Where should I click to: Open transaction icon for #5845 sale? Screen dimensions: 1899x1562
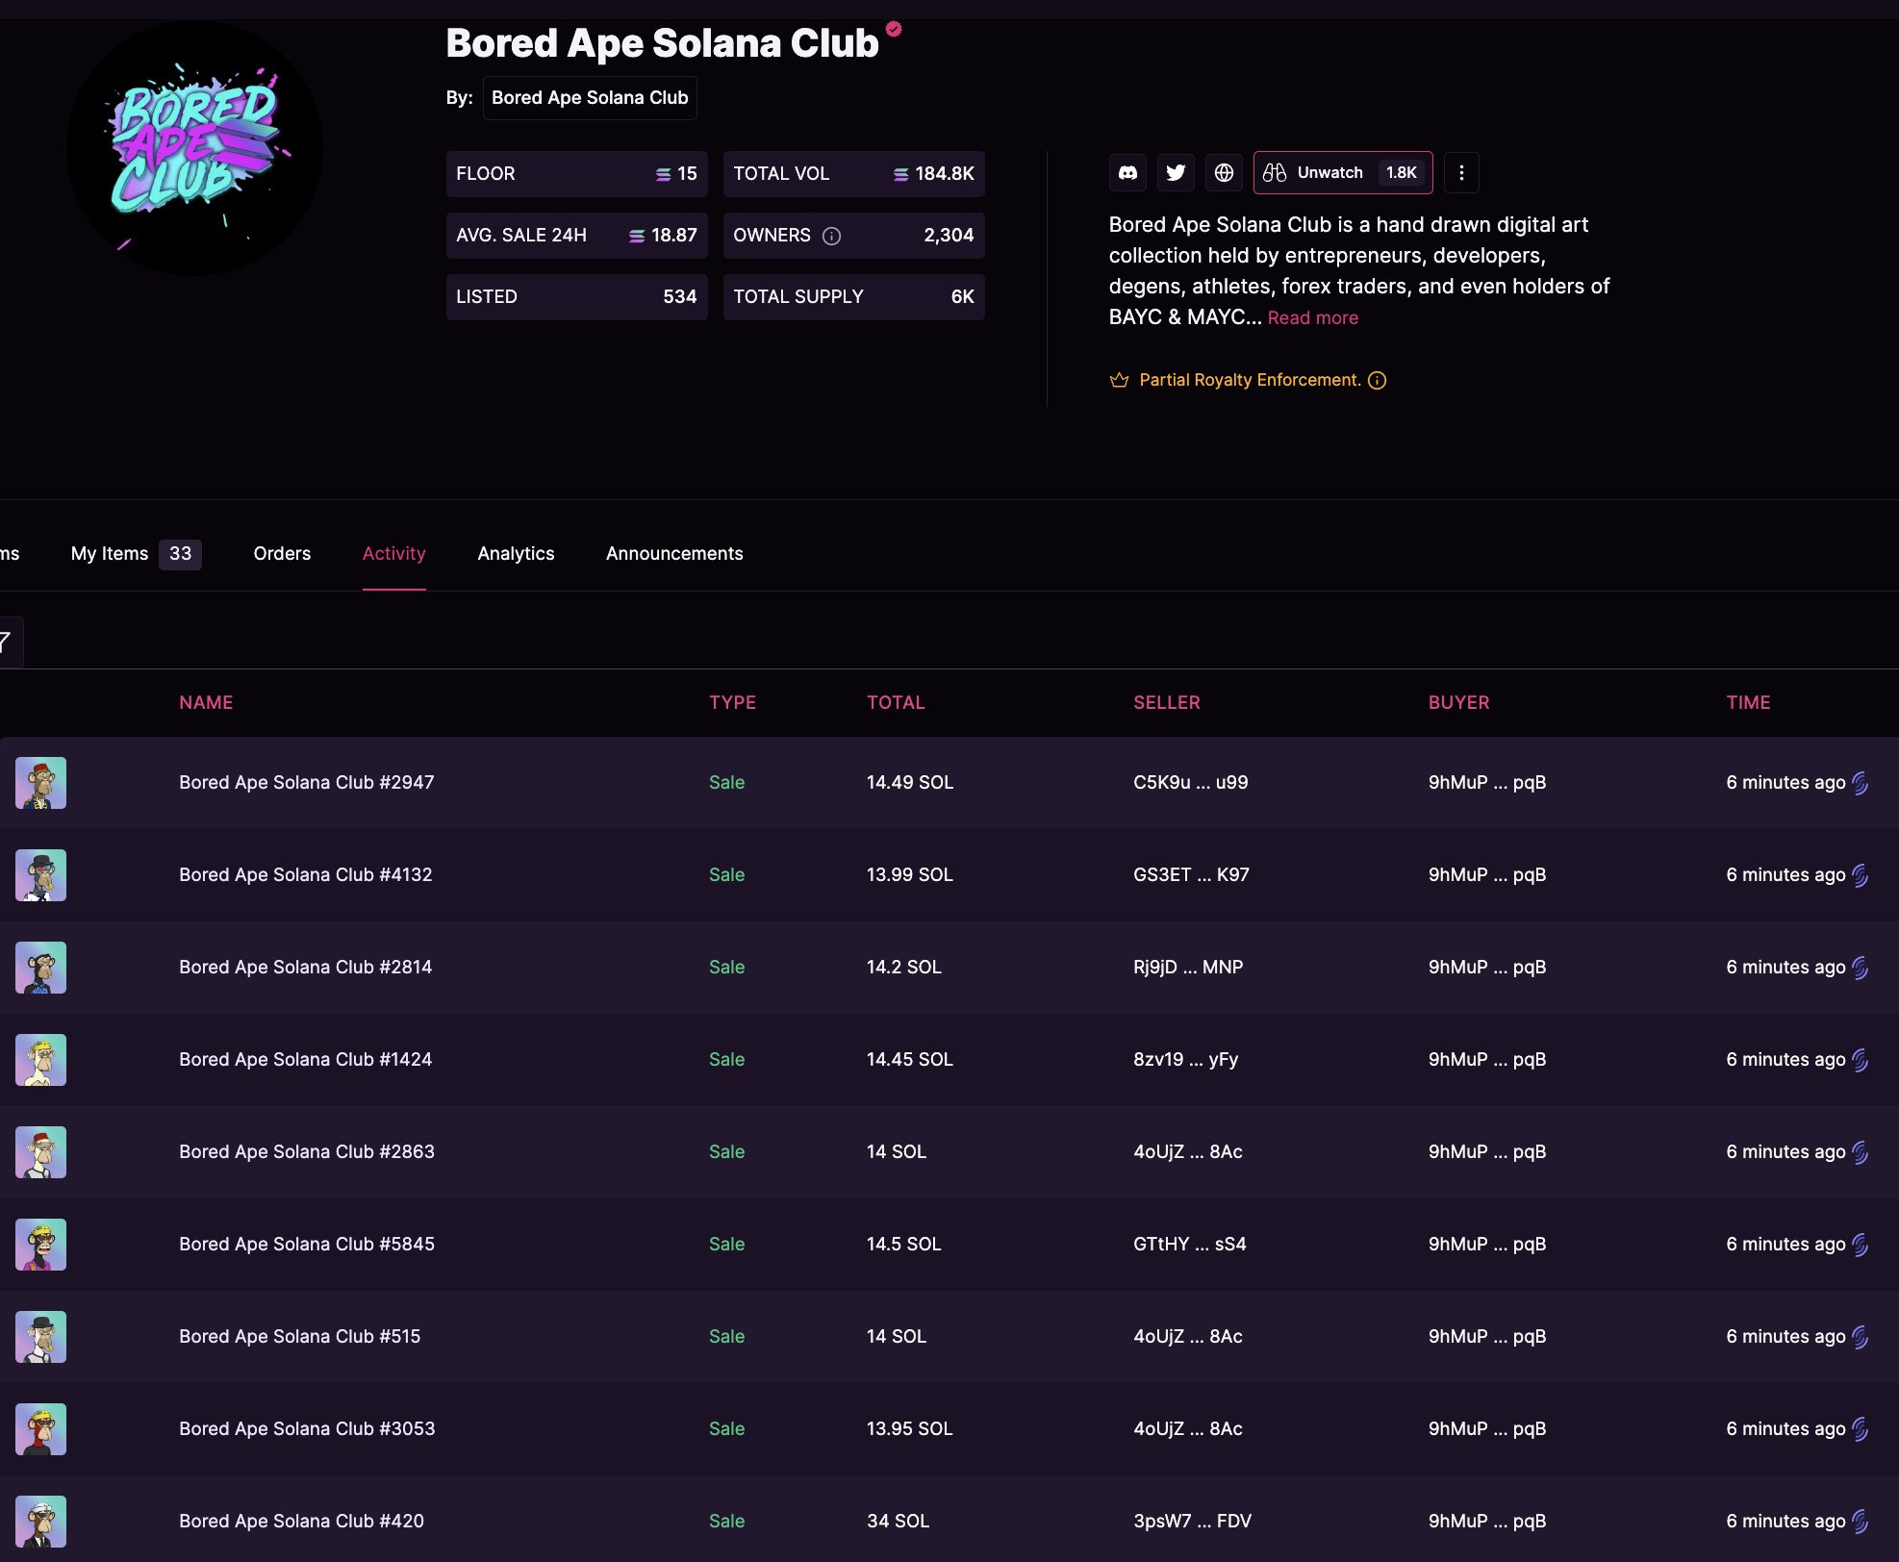[x=1860, y=1245]
